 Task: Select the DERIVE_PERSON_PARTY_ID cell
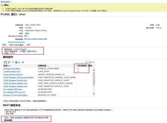(x=51, y=75)
